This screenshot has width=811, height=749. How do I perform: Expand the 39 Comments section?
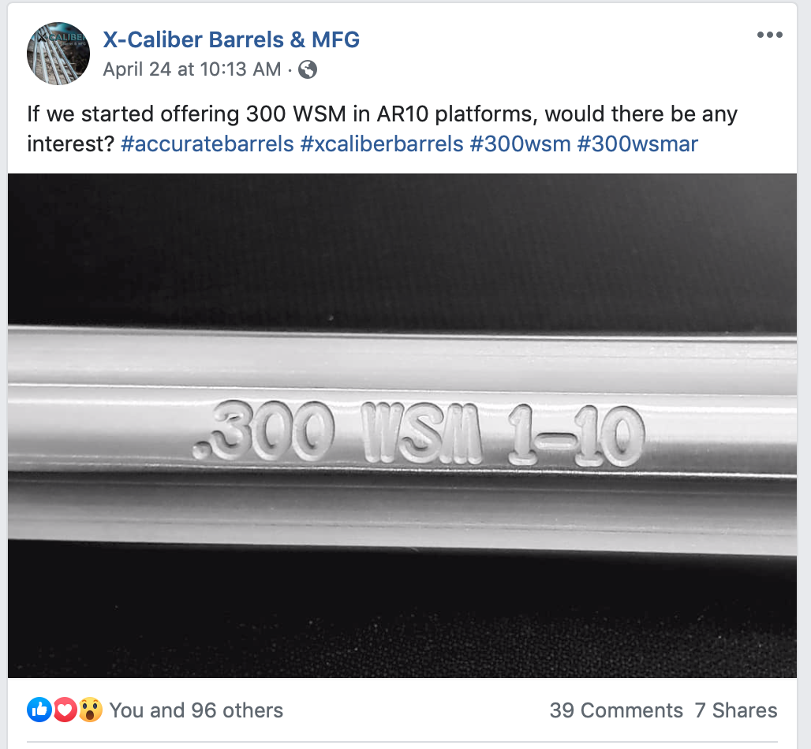point(616,710)
